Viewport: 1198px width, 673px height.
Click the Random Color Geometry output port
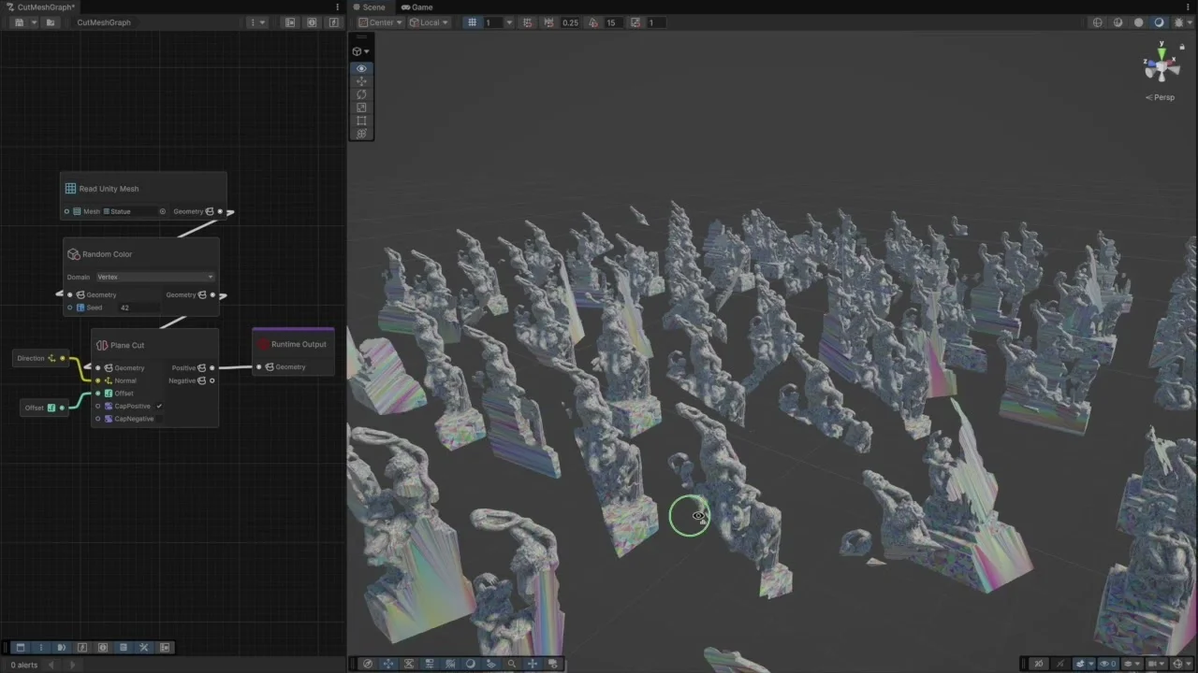click(x=212, y=295)
